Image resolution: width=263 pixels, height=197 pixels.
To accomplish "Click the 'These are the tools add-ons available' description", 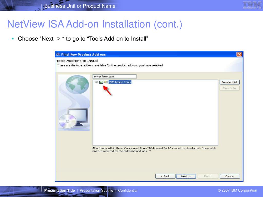I will [110, 65].
